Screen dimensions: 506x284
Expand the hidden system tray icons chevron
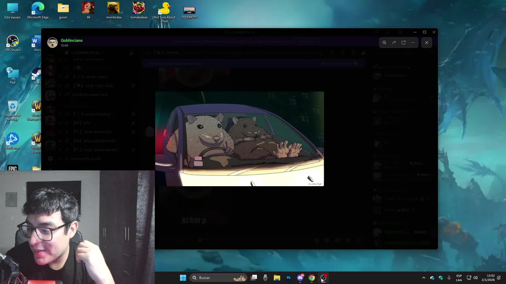424,278
